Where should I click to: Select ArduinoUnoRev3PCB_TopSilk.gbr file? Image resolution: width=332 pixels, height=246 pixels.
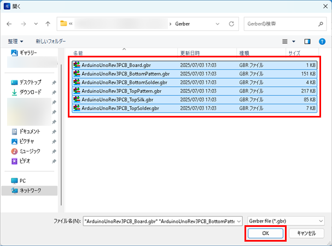[194, 99]
